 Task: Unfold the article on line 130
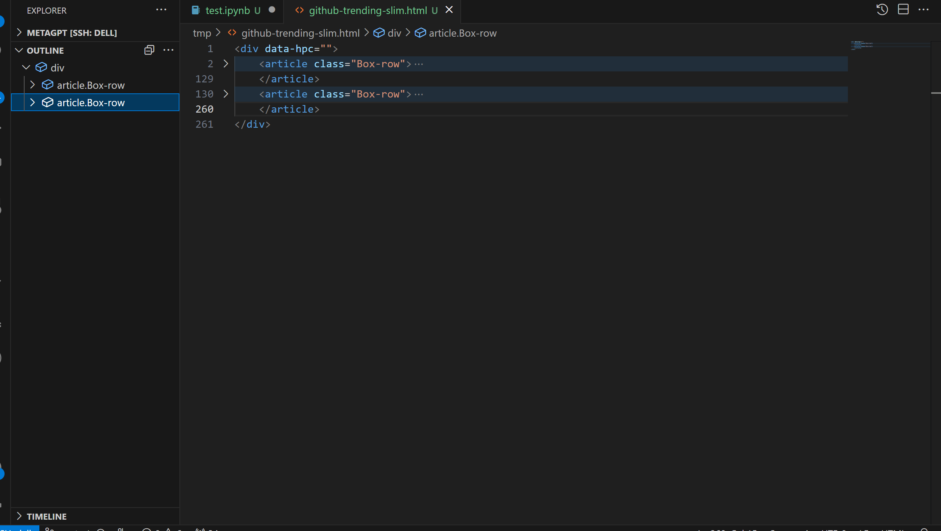pos(226,94)
